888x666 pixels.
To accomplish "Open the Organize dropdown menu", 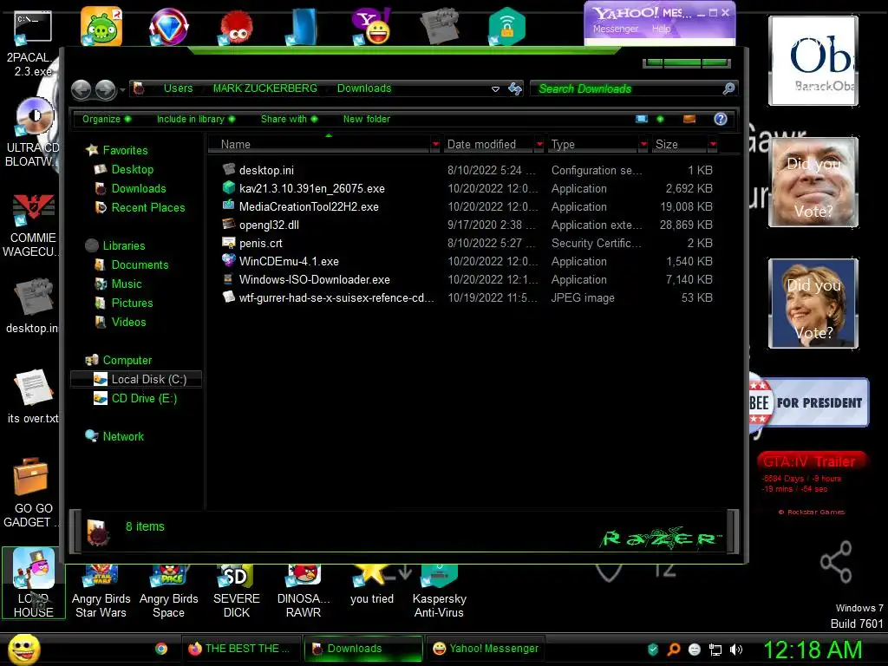I will tap(107, 119).
